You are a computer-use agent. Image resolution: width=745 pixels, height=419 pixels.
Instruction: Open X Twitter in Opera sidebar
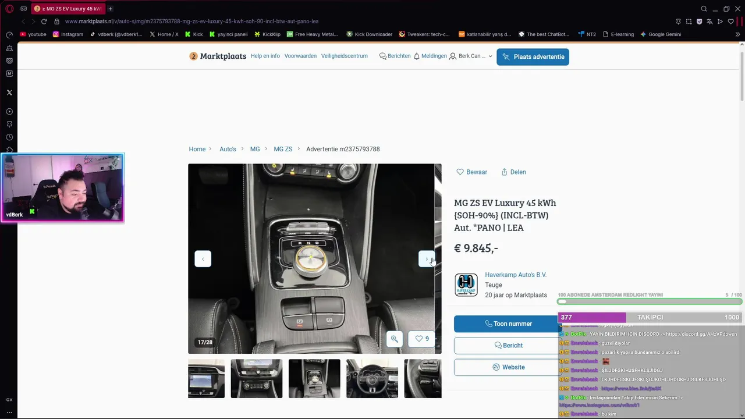click(x=9, y=93)
